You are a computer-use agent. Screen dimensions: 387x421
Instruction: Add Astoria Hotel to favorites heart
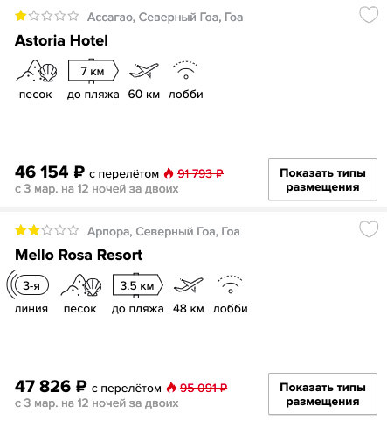pyautogui.click(x=369, y=15)
